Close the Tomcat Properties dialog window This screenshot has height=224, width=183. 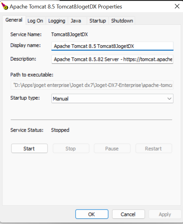177,6
